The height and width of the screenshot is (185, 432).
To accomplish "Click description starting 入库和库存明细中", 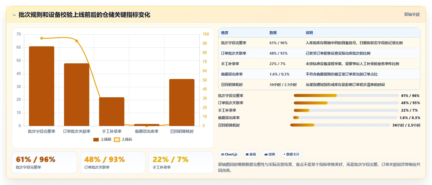I will 354,43.
